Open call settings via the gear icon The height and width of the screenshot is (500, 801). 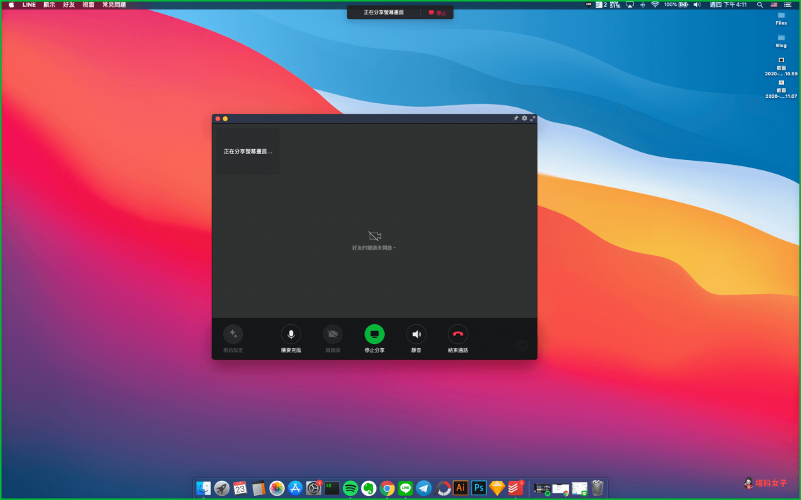coord(524,118)
